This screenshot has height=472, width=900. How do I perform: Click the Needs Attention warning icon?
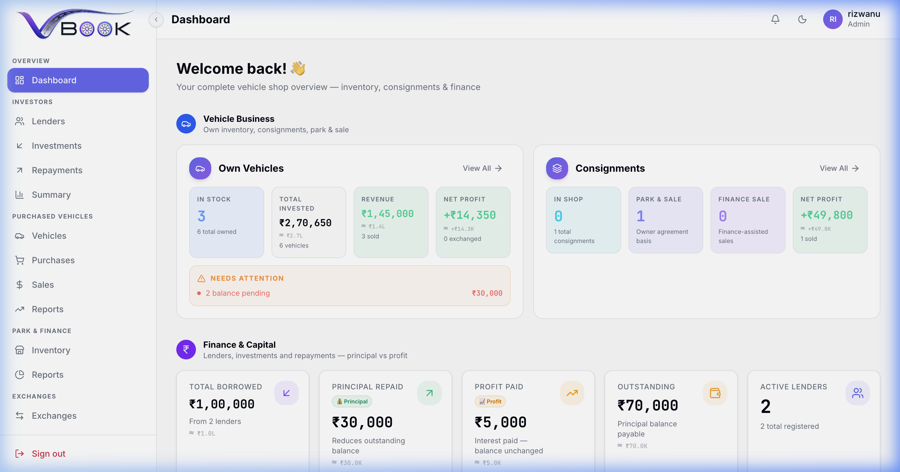click(x=201, y=279)
